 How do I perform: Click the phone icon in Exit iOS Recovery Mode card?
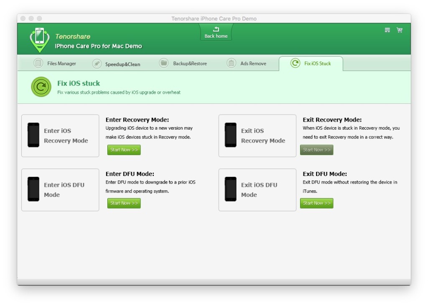[x=230, y=135]
